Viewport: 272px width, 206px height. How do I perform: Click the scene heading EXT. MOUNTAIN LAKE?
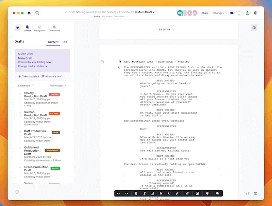(x=156, y=62)
